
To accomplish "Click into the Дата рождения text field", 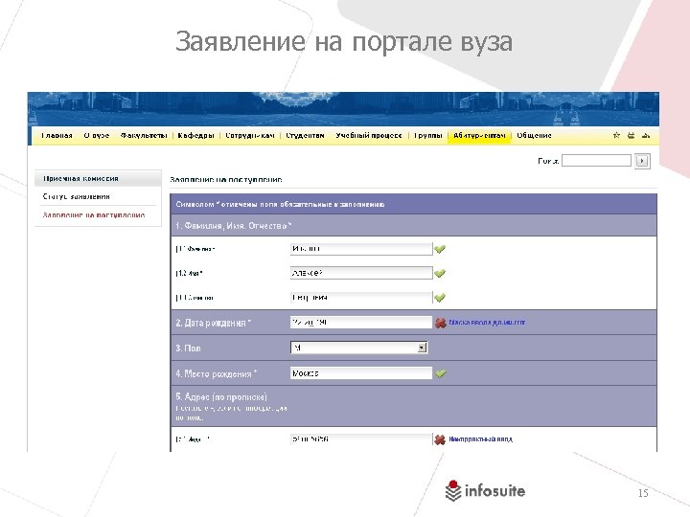I will pos(361,323).
